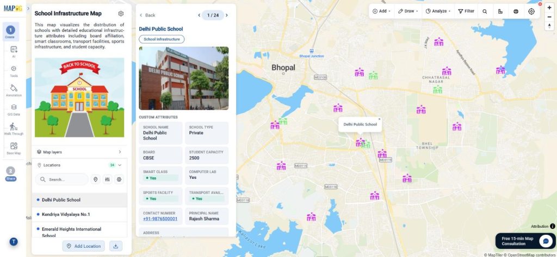The width and height of the screenshot is (557, 257).
Task: Click the download icon button
Action: click(116, 246)
